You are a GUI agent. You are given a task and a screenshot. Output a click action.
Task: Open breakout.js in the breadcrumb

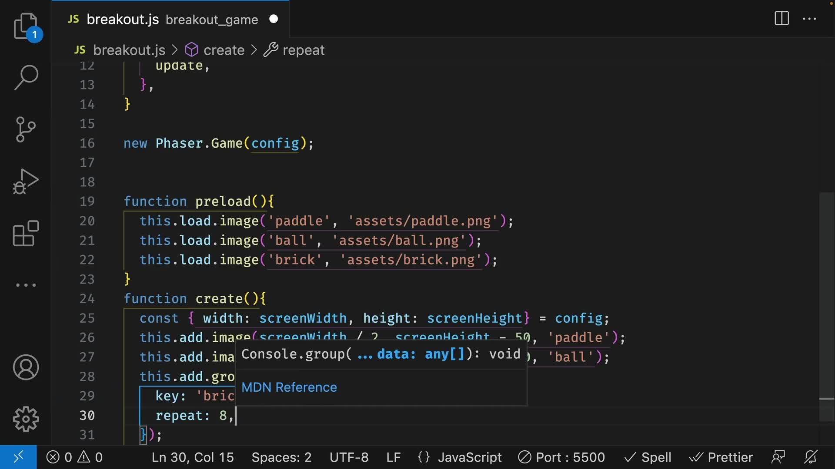click(x=129, y=50)
